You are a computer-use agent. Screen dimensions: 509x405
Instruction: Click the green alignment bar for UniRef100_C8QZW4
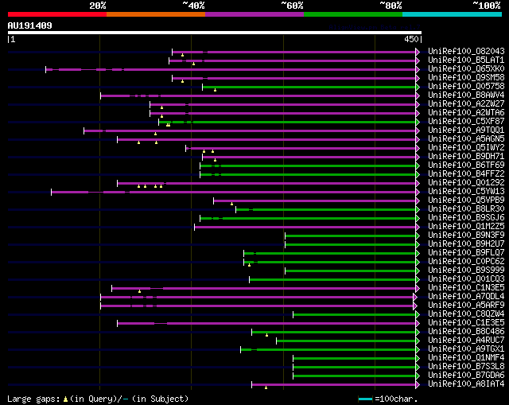[355, 315]
